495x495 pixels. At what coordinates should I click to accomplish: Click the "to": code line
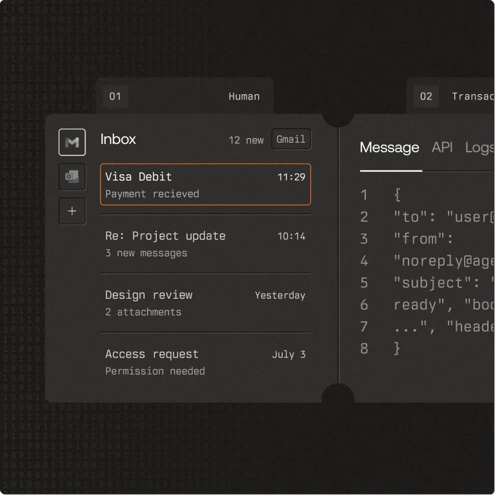pos(443,217)
